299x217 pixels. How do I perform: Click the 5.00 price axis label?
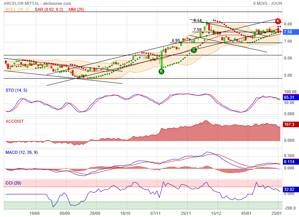(288, 75)
